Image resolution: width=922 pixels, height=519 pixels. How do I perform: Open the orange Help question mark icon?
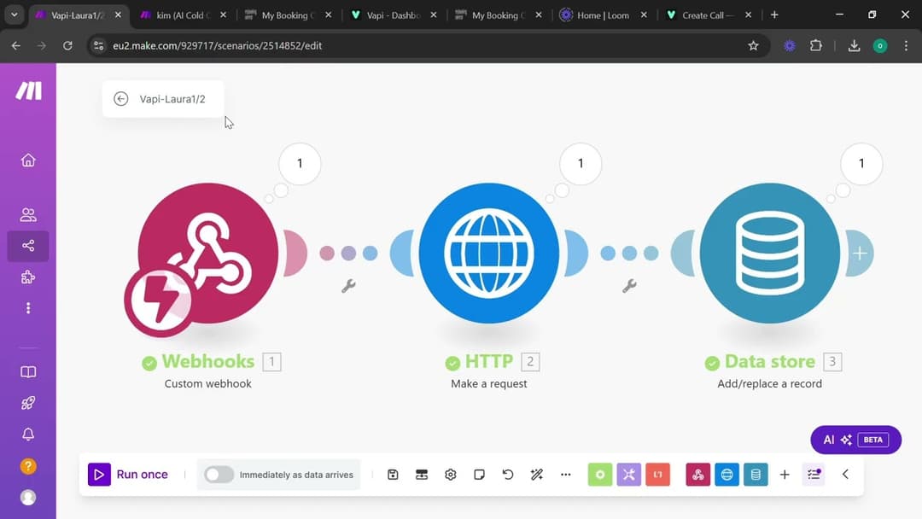click(28, 466)
